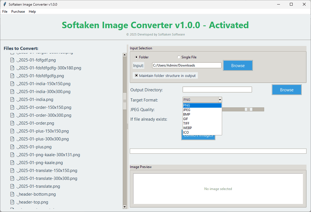Choose PNG from the format list
Image resolution: width=311 pixels, height=212 pixels.
[202, 105]
